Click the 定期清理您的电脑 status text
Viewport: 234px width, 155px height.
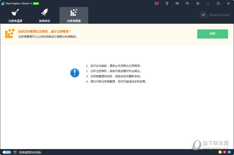coord(30,152)
